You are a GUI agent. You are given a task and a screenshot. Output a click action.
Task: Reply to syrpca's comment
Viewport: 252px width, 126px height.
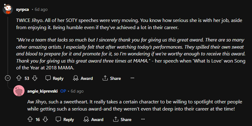[54, 78]
